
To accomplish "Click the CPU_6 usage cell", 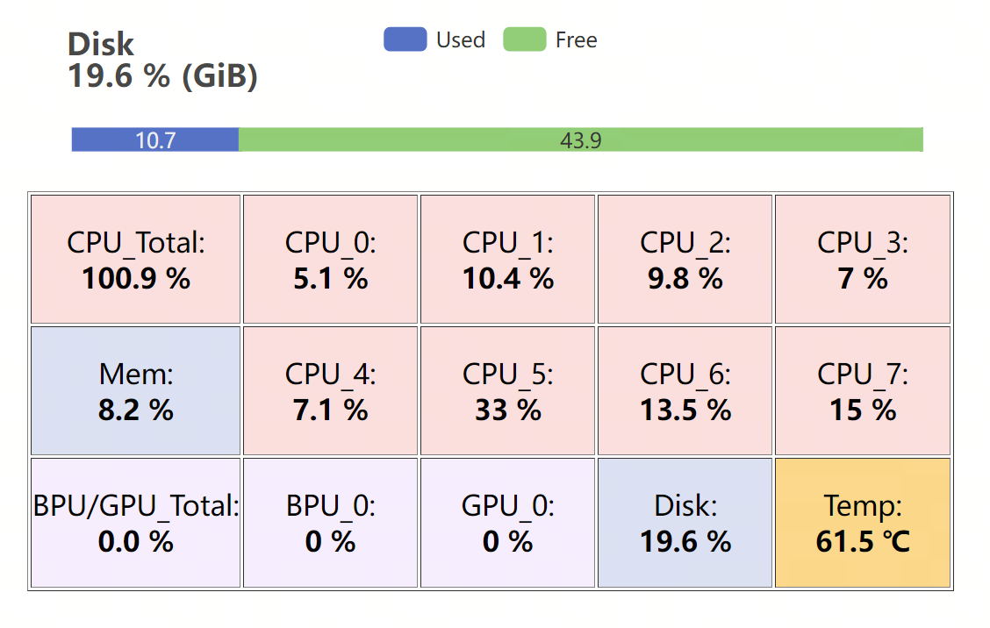I will tap(685, 390).
